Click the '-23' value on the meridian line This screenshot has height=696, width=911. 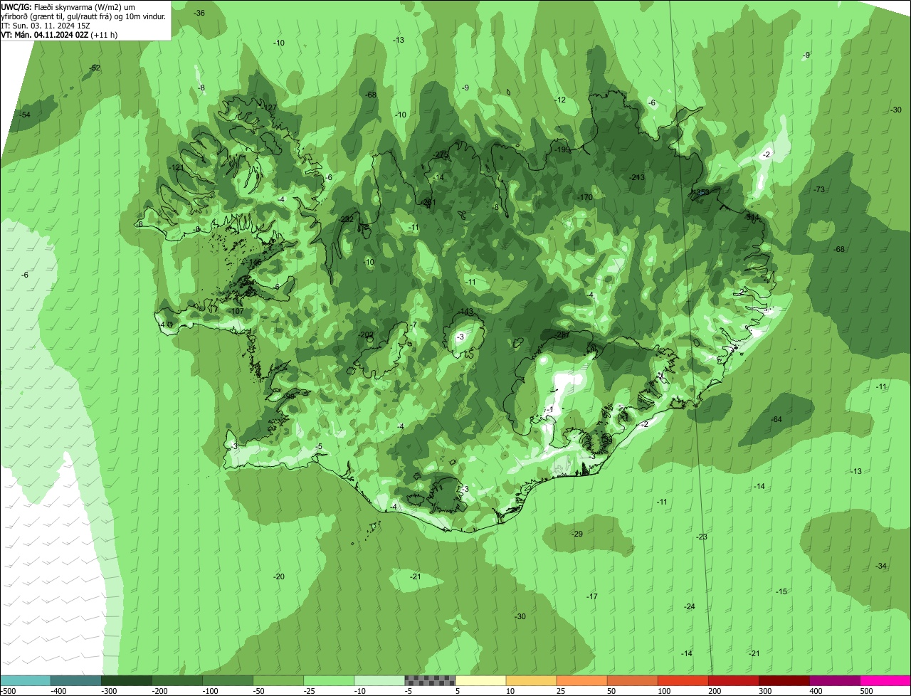pos(702,537)
